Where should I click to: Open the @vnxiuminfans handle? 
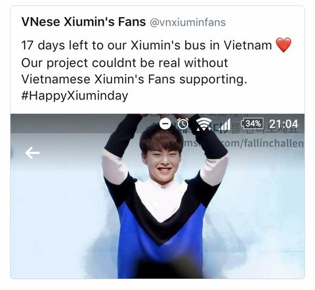188,22
